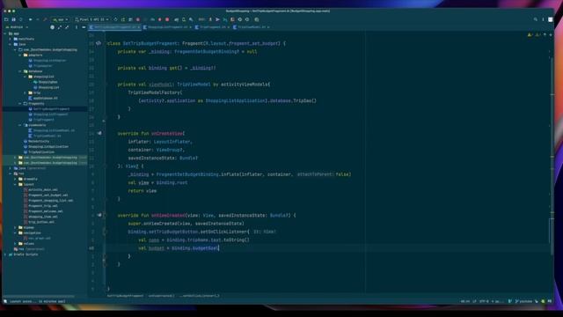Collapse the database package folder

[20, 71]
